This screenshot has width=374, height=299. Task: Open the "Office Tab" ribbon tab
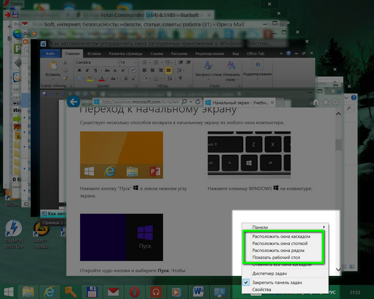(255, 54)
